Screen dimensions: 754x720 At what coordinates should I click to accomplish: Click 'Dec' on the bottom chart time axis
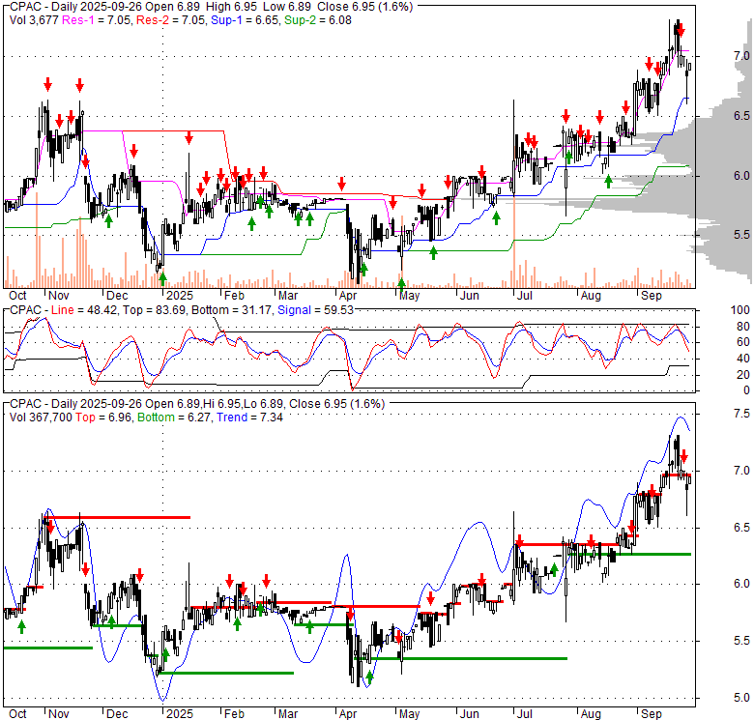[117, 714]
